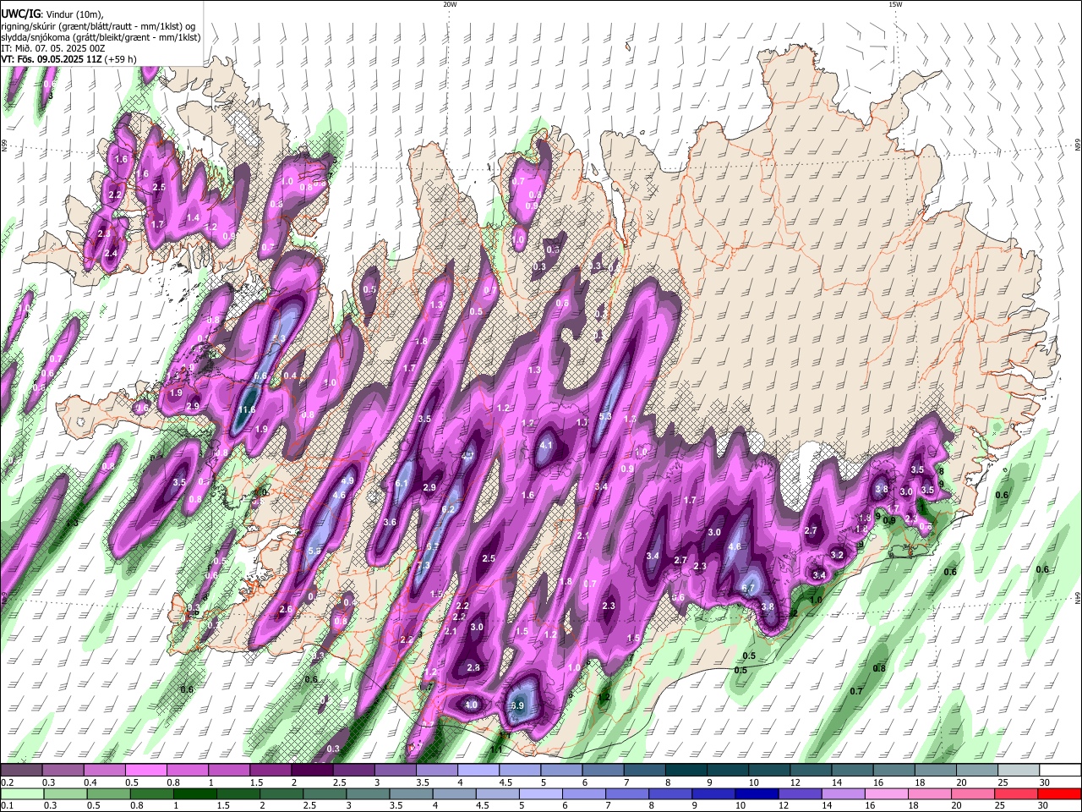Click the 3.6 precipitation value on the map

tap(390, 523)
